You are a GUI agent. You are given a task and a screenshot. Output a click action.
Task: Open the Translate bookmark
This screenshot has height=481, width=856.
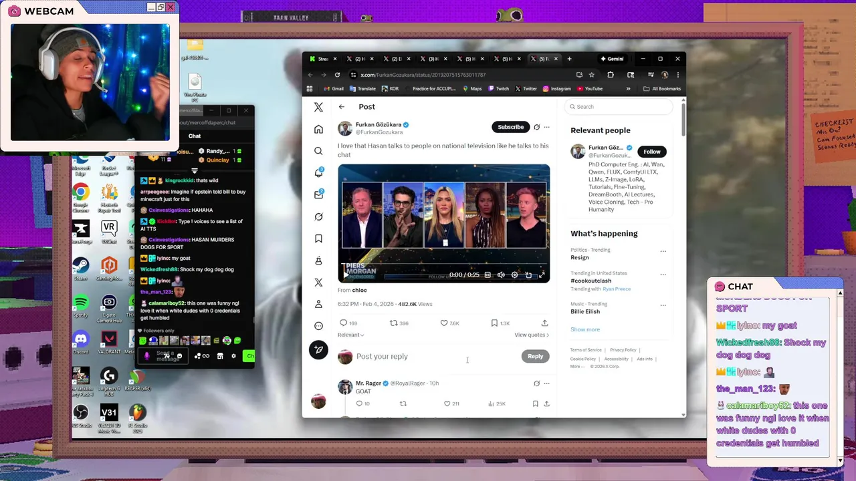tap(362, 89)
